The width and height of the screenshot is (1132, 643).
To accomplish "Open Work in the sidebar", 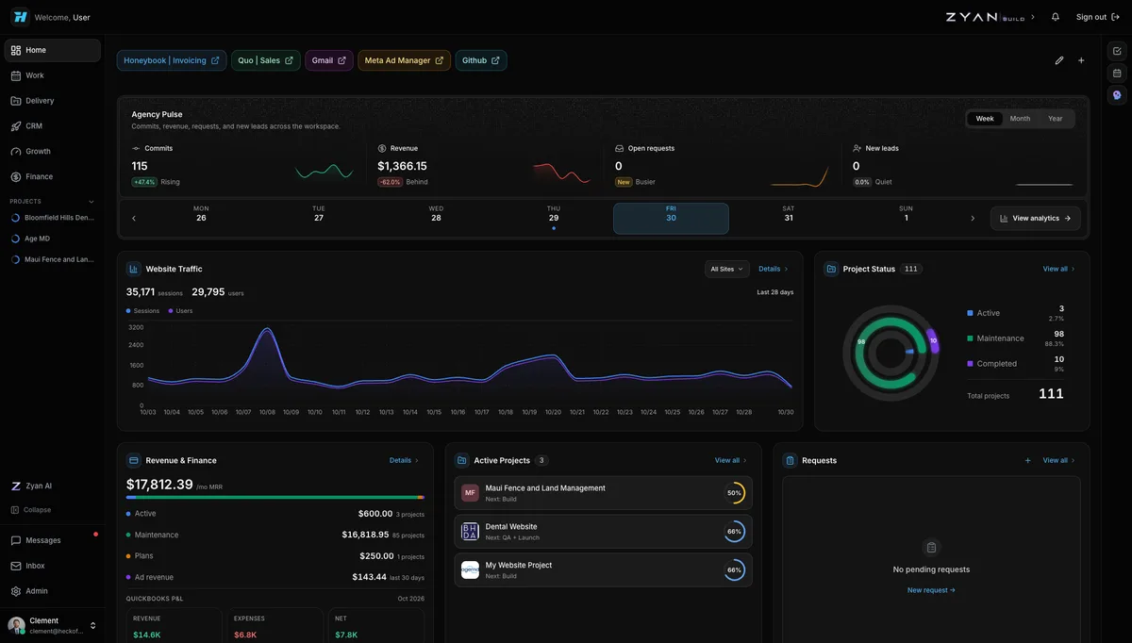I will coord(53,75).
